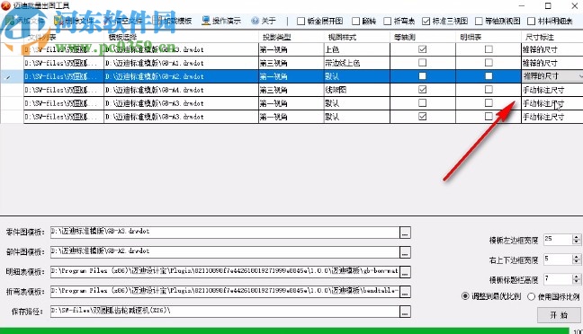Enable the 等轴测视图 checkbox
Image resolution: width=583 pixels, height=334 pixels.
click(479, 22)
